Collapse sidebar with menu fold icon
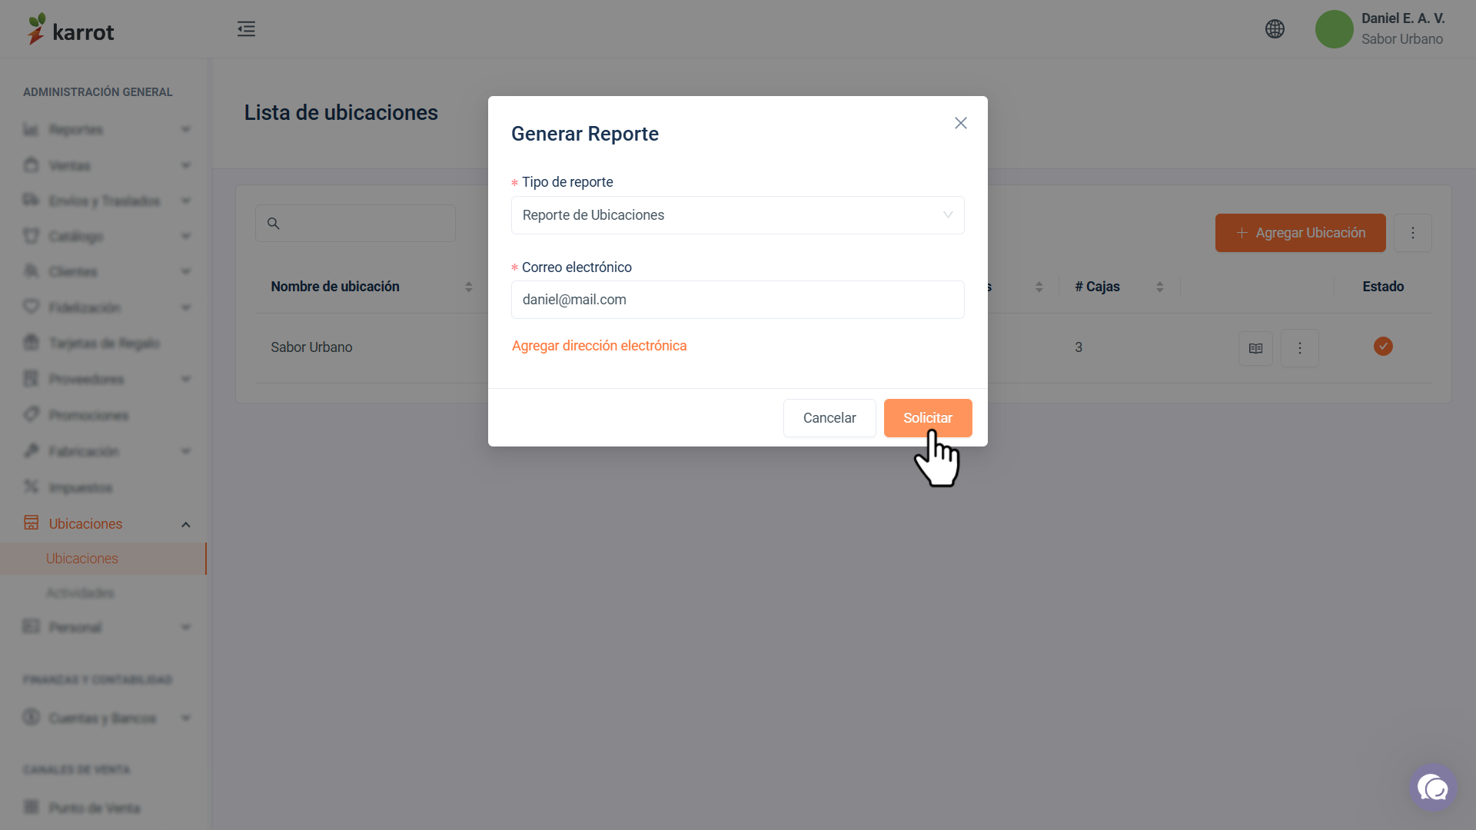 [x=246, y=29]
